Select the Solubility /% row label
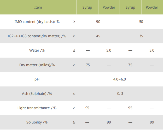 pyautogui.click(x=37, y=122)
